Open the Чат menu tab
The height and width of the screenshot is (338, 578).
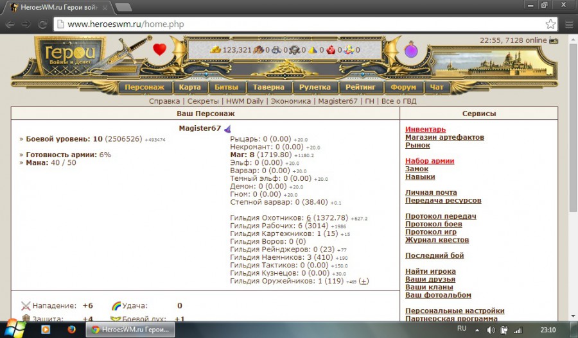point(437,87)
